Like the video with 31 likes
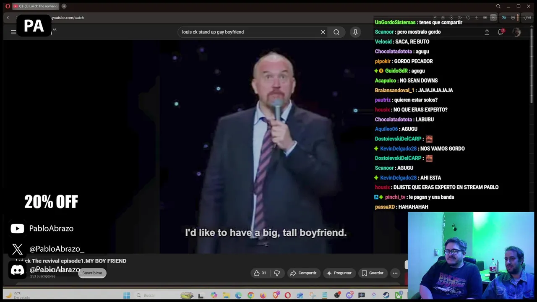This screenshot has height=302, width=537. click(260, 273)
